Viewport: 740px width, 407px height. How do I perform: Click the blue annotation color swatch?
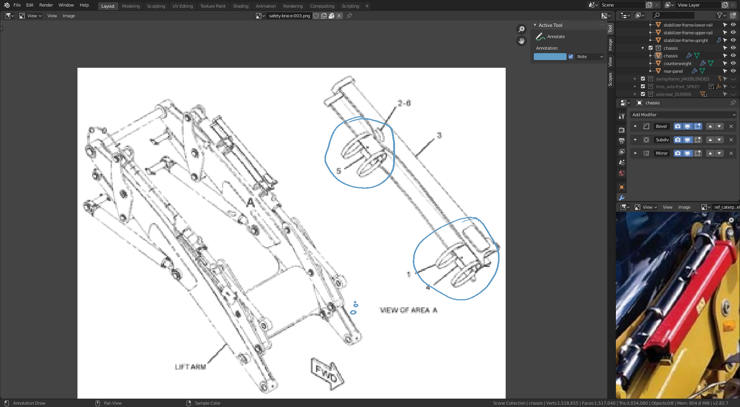(x=550, y=57)
